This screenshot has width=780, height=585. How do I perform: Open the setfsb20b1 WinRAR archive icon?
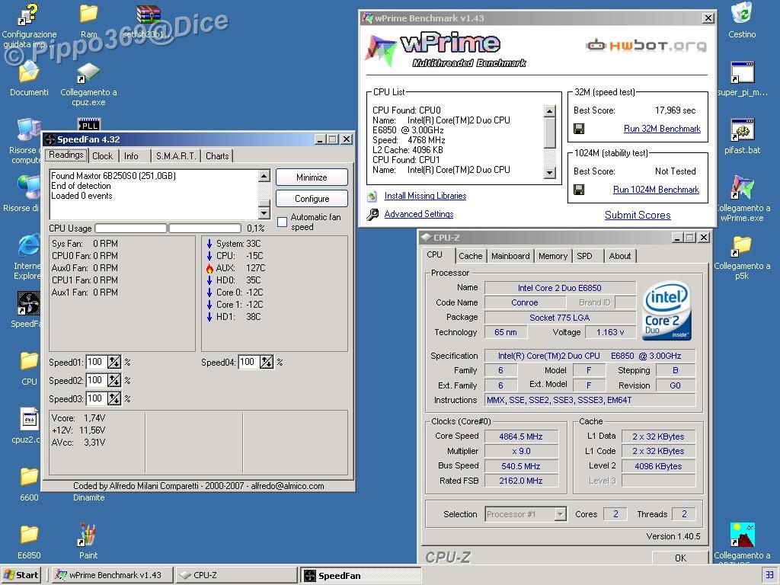click(x=148, y=14)
